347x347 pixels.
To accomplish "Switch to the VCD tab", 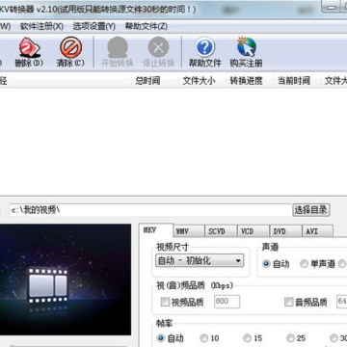I will [x=254, y=231].
